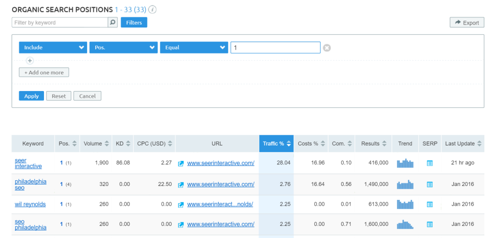The image size is (495, 238).
Task: Click the search magnifier icon
Action: pyautogui.click(x=113, y=22)
